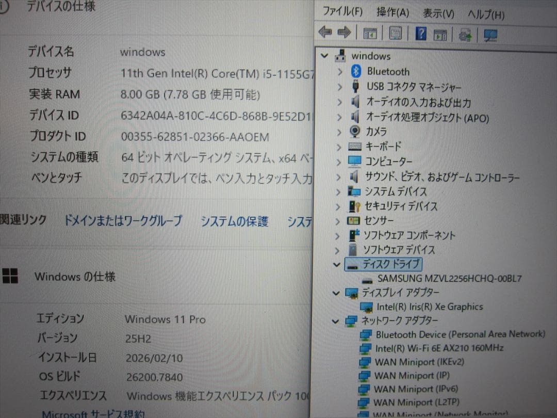The image size is (557, 418).
Task: Click install date 2026/02/10
Action: [154, 358]
